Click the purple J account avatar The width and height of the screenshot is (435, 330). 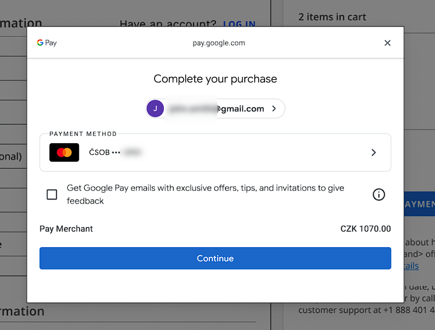point(155,109)
